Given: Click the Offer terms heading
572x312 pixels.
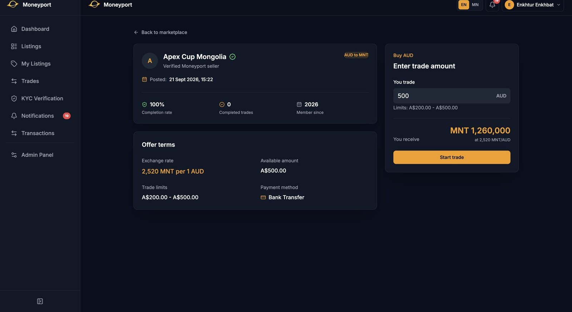Looking at the screenshot, I should click(158, 145).
